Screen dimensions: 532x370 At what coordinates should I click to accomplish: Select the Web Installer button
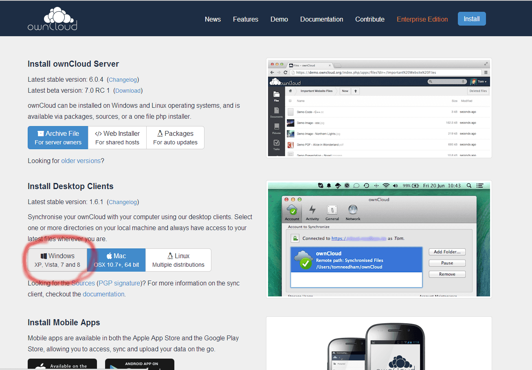pos(117,137)
